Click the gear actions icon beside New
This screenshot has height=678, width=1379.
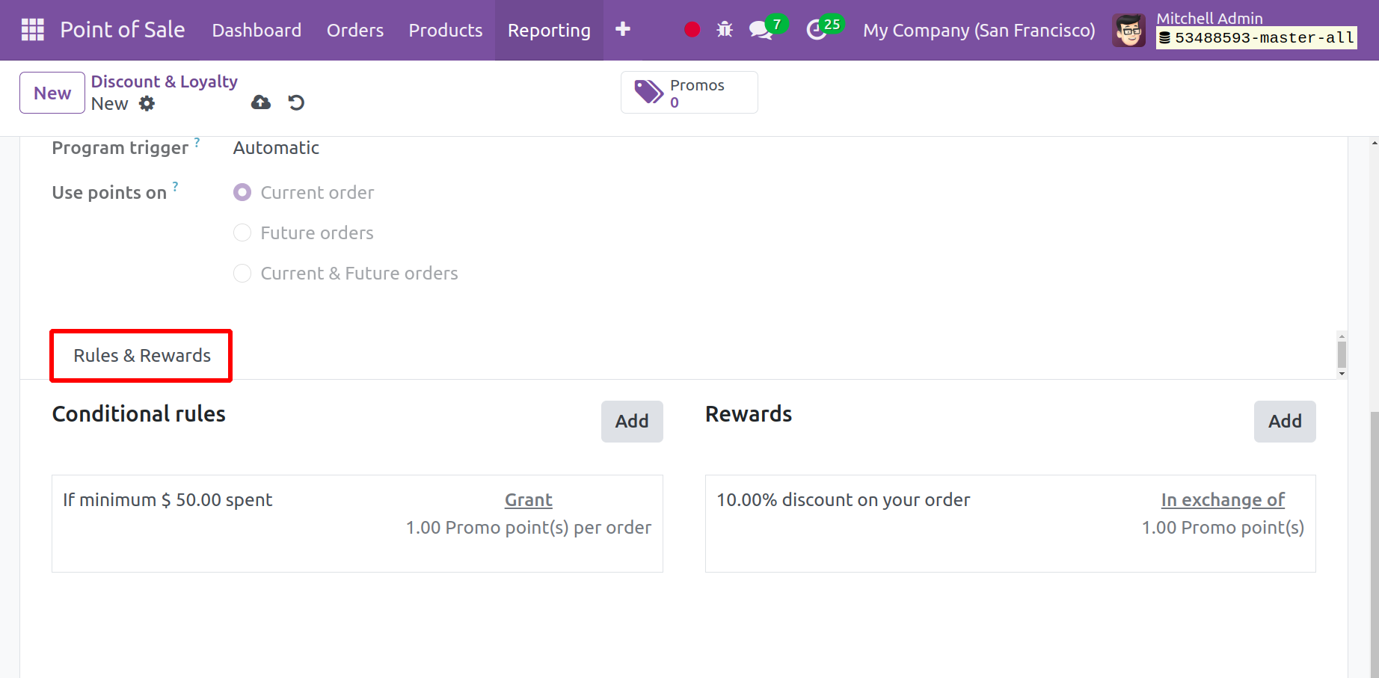147,104
